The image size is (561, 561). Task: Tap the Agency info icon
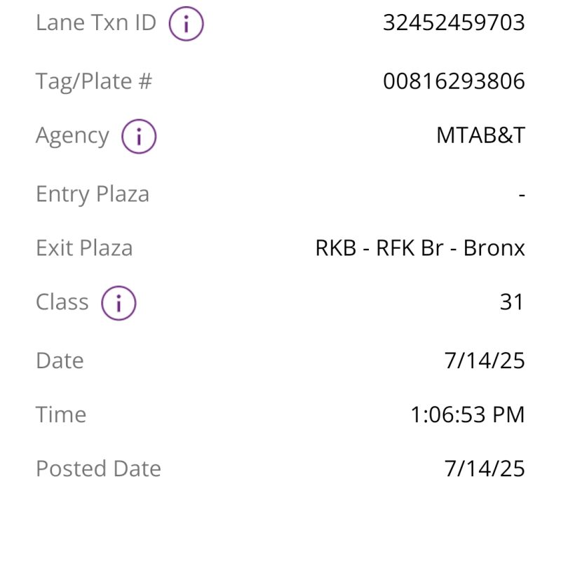pos(139,137)
